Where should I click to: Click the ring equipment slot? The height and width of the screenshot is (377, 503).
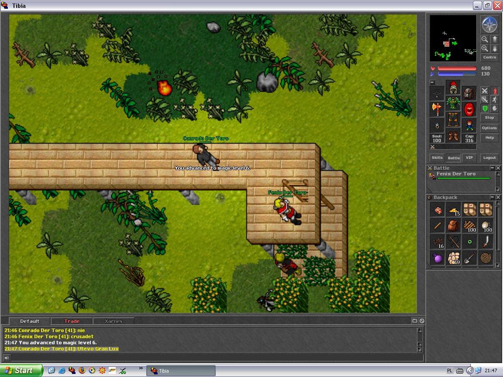click(437, 125)
